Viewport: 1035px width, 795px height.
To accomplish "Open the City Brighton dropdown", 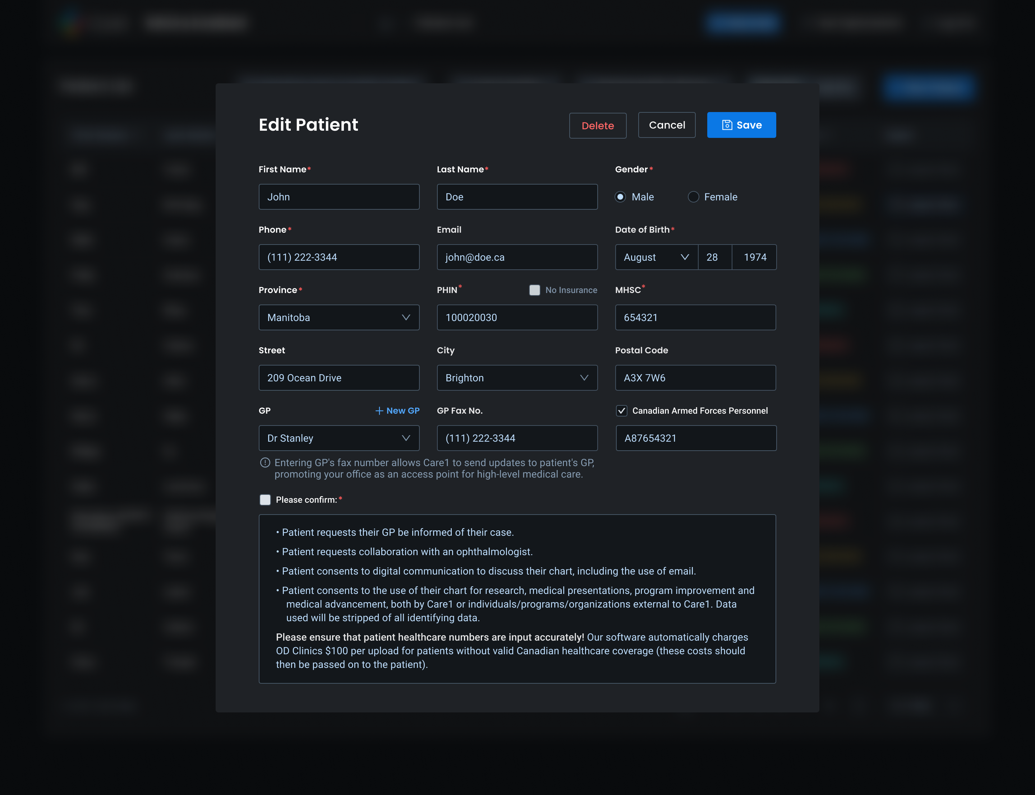I will click(516, 378).
